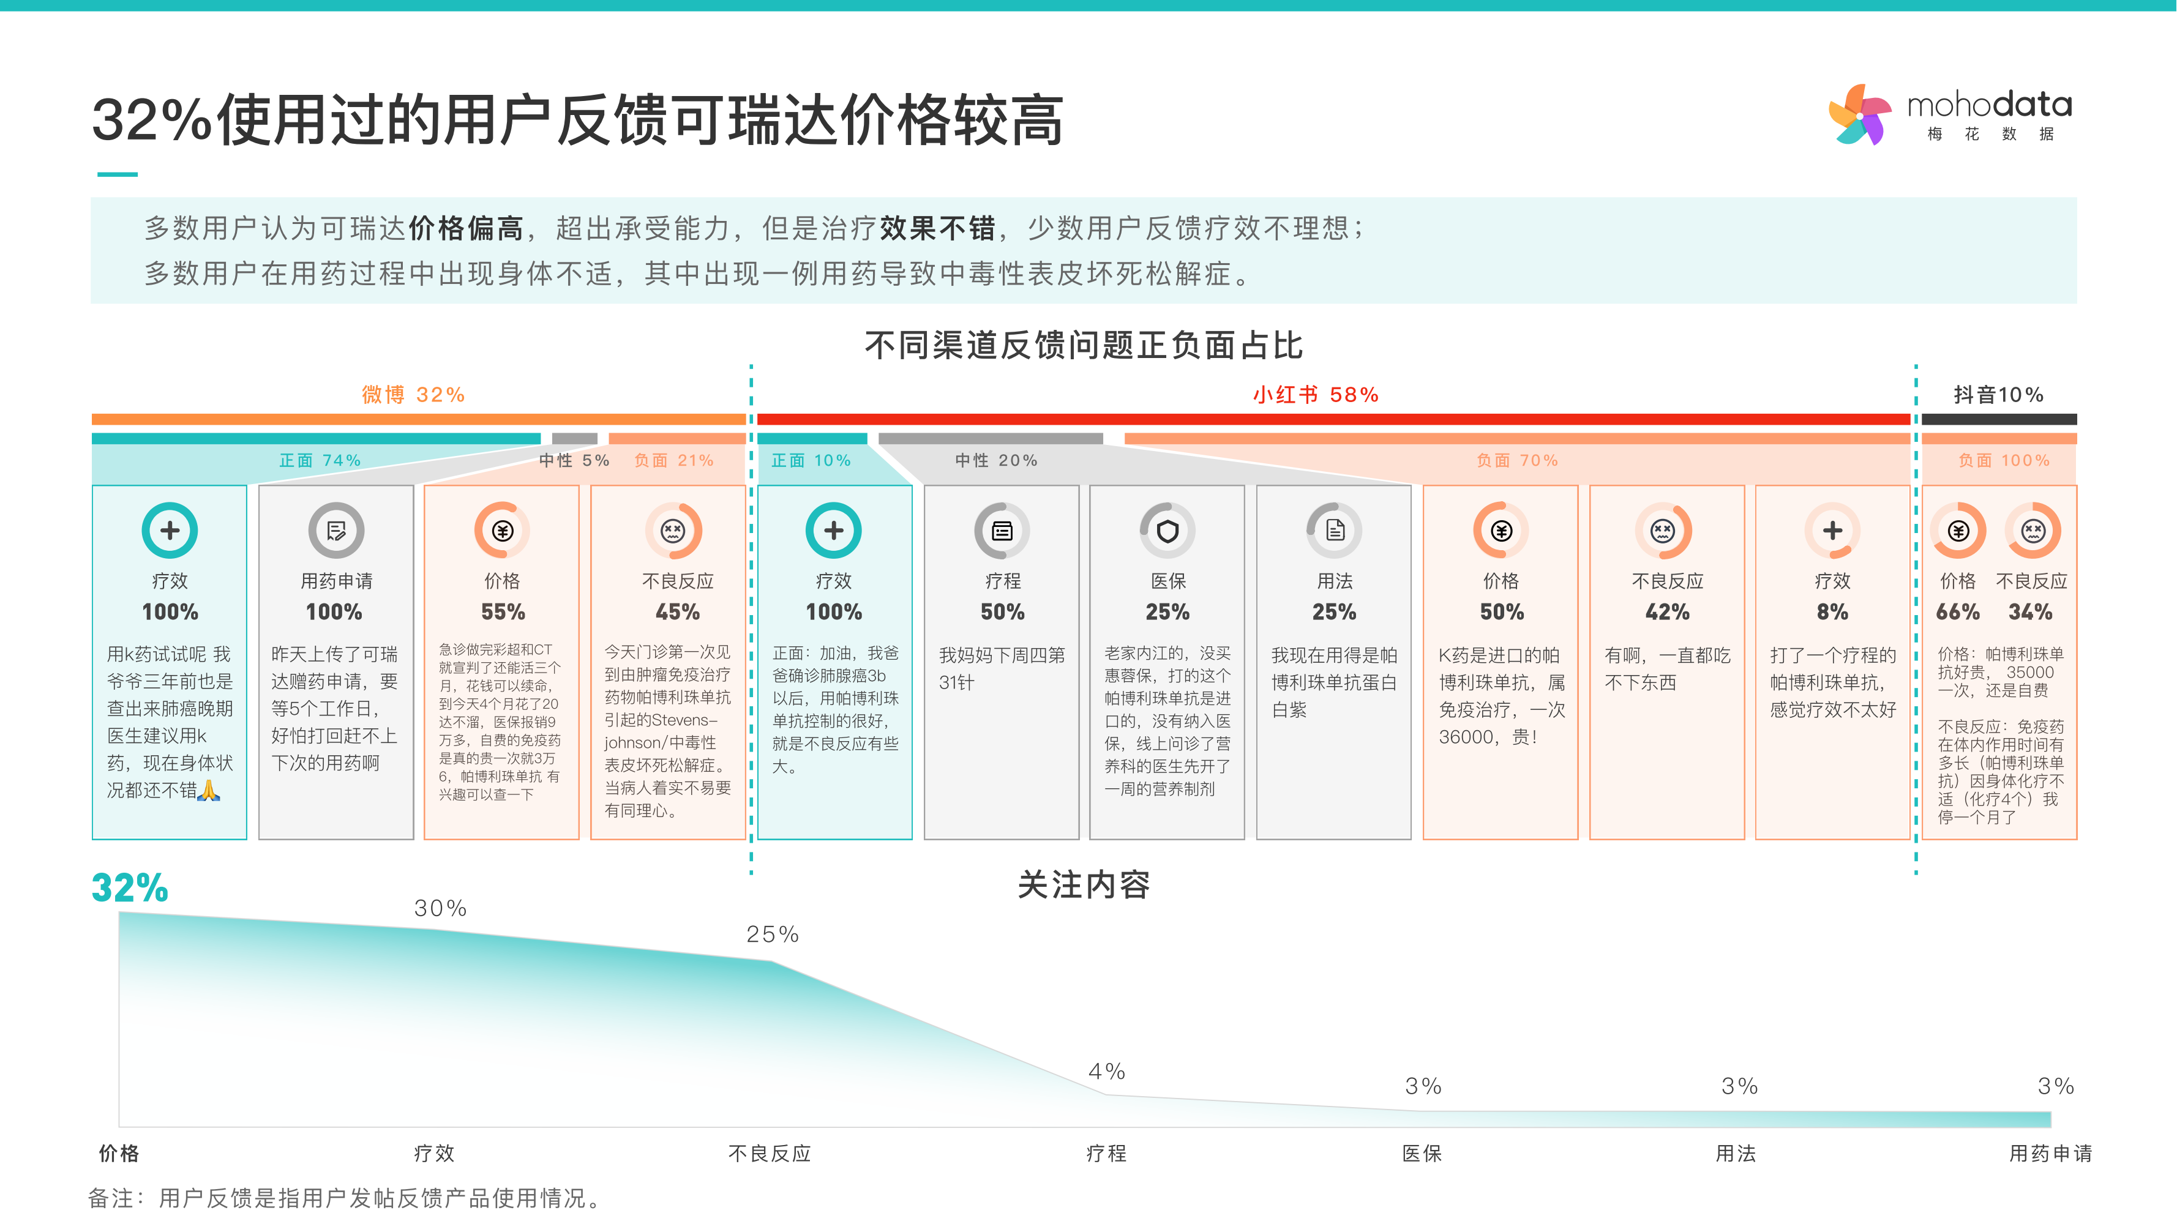This screenshot has width=2177, height=1224.
Task: Click the quote starting 急诊做完彩超和CT
Action: (x=500, y=722)
